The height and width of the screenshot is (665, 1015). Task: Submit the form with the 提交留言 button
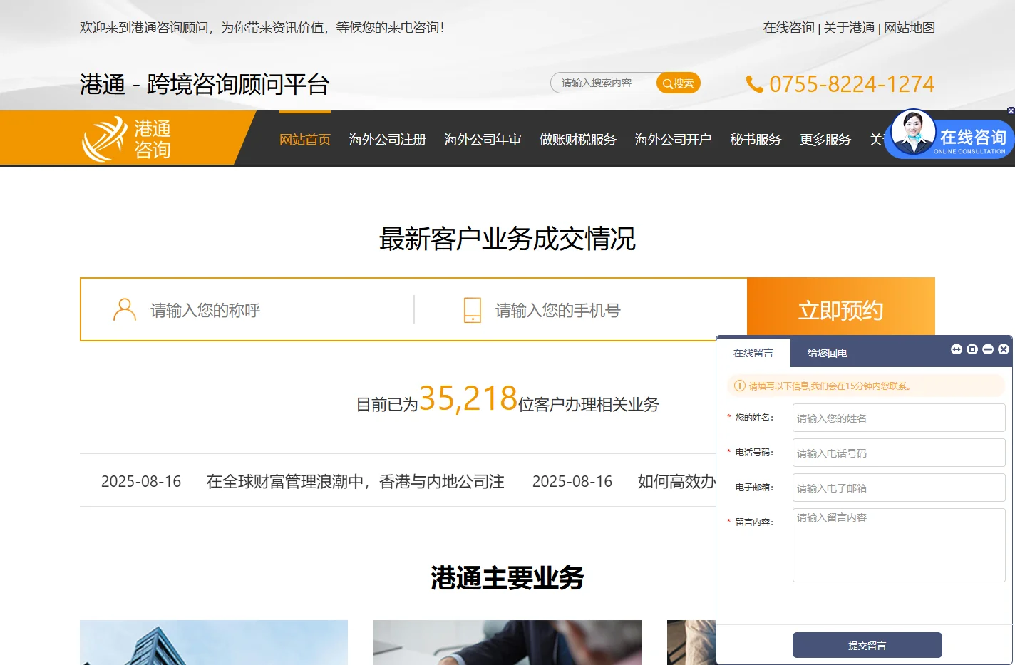pyautogui.click(x=867, y=645)
